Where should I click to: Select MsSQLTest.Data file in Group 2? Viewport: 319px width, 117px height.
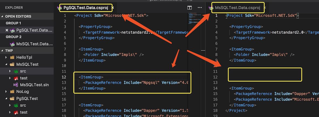coord(34,44)
